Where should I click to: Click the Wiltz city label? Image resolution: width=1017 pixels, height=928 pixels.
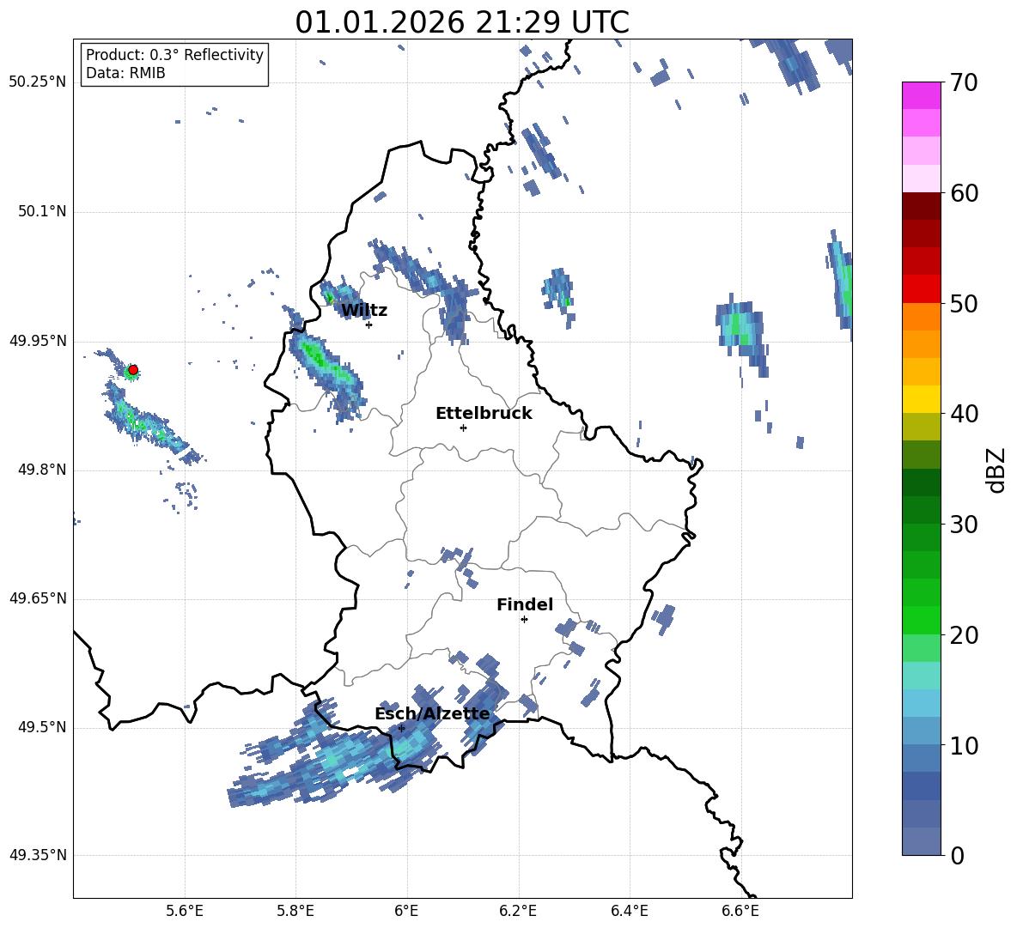click(364, 311)
